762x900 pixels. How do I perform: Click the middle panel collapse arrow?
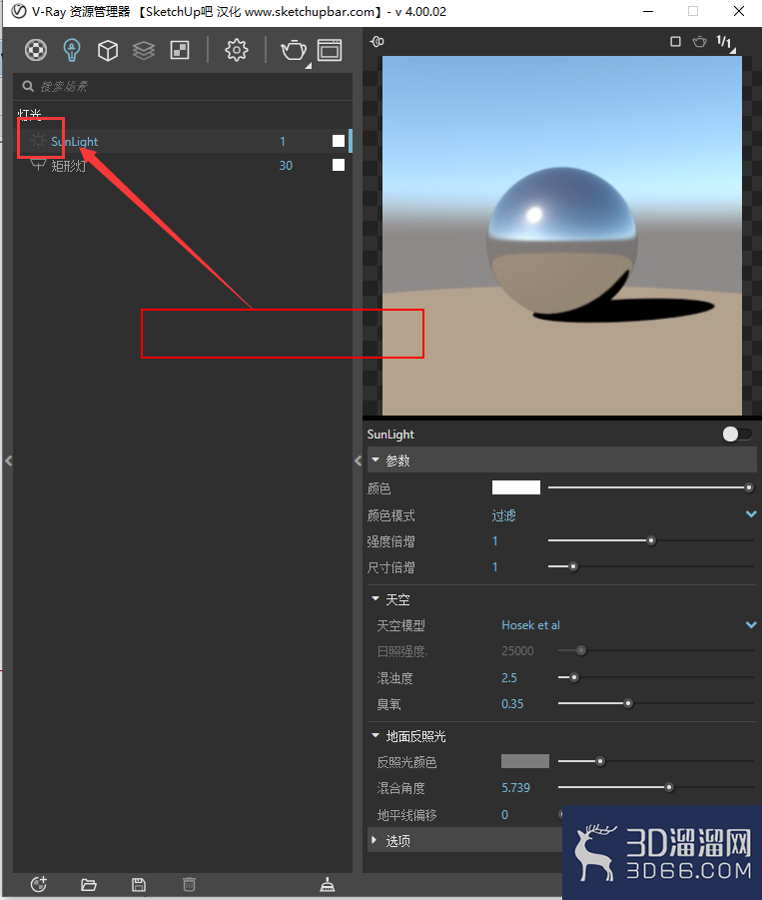click(358, 460)
